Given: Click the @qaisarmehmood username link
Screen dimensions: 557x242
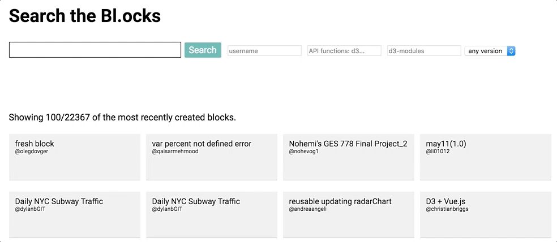Looking at the screenshot, I should point(175,152).
